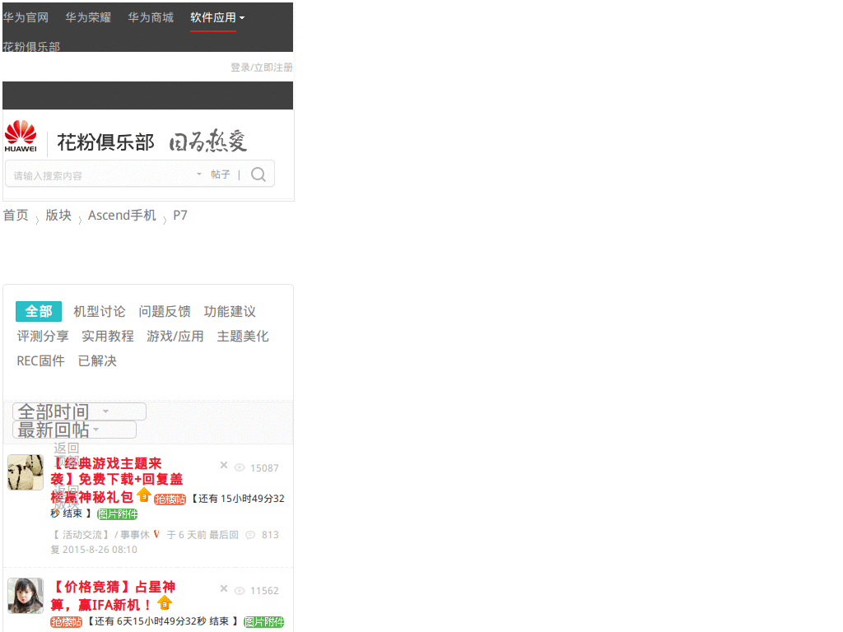Image resolution: width=843 pixels, height=632 pixels.
Task: Go to 华为官网 in top bar
Action: [x=26, y=18]
